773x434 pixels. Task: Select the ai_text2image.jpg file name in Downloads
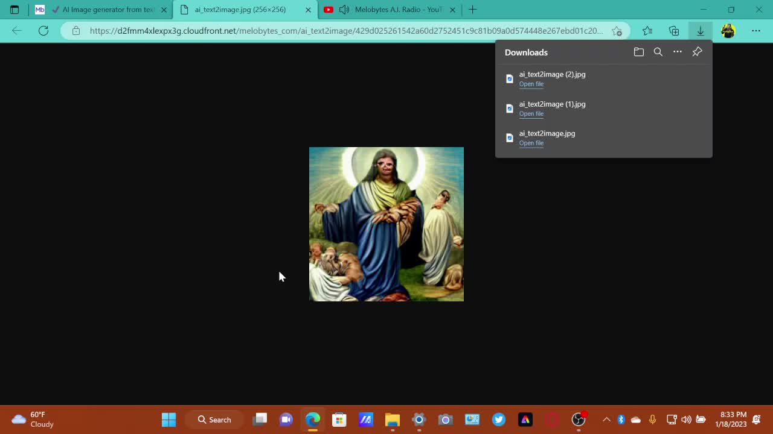[x=547, y=133]
